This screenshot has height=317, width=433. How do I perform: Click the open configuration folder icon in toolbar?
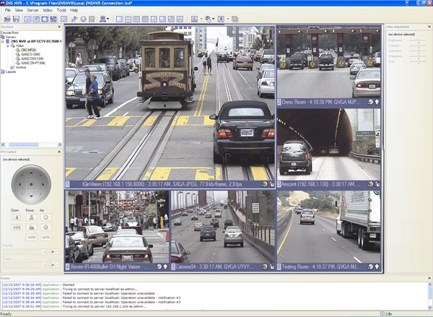[7, 19]
